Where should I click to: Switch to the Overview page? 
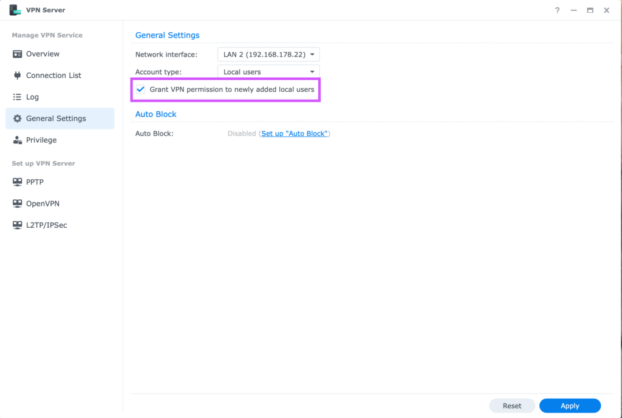(42, 53)
